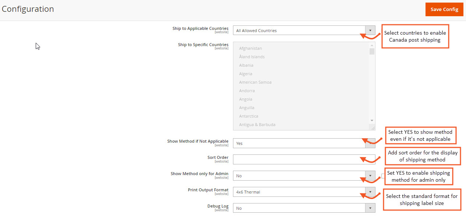Open Show Method only for Admin dropdown
This screenshot has height=216, width=466.
pyautogui.click(x=304, y=176)
